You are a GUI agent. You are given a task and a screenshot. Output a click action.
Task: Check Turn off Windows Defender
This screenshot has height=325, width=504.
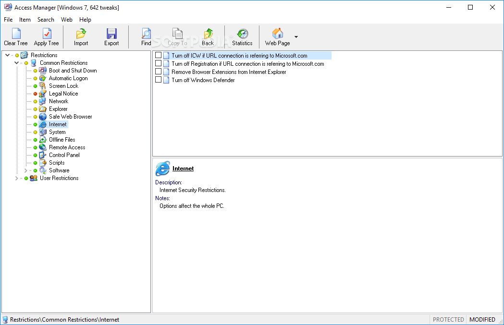158,80
